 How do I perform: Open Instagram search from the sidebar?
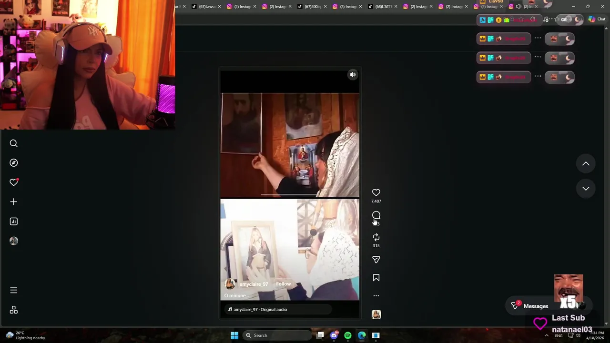13,143
